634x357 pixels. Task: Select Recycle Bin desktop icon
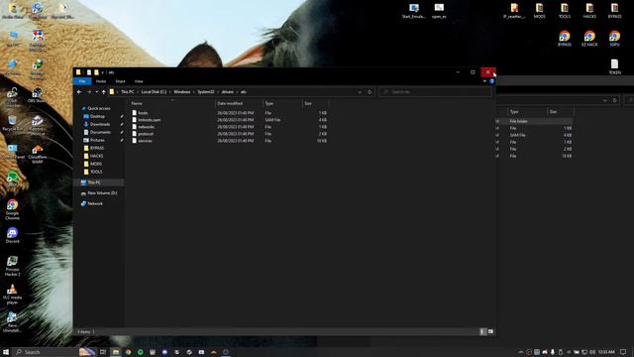tap(12, 123)
